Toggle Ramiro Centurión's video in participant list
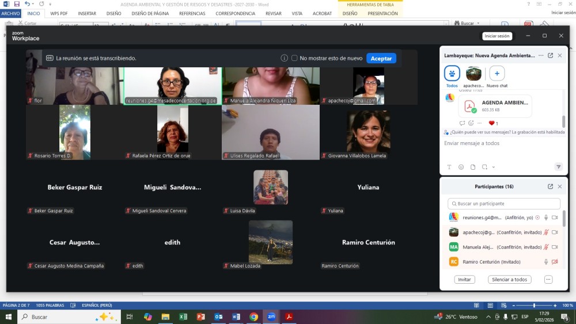The height and width of the screenshot is (324, 576). pos(555,262)
